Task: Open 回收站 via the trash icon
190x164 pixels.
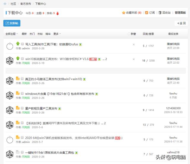Action: pos(160,13)
